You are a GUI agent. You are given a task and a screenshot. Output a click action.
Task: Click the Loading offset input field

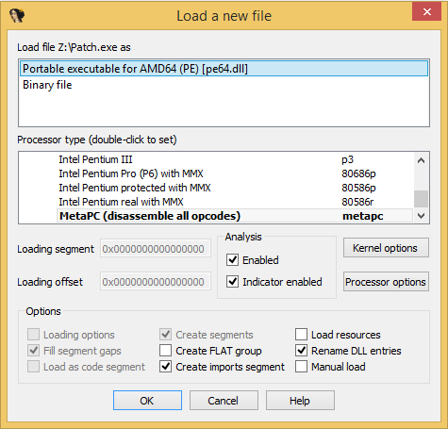click(x=156, y=282)
